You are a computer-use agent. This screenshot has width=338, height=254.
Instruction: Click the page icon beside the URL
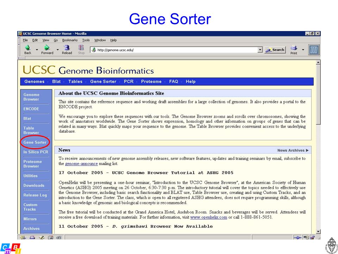click(x=94, y=50)
